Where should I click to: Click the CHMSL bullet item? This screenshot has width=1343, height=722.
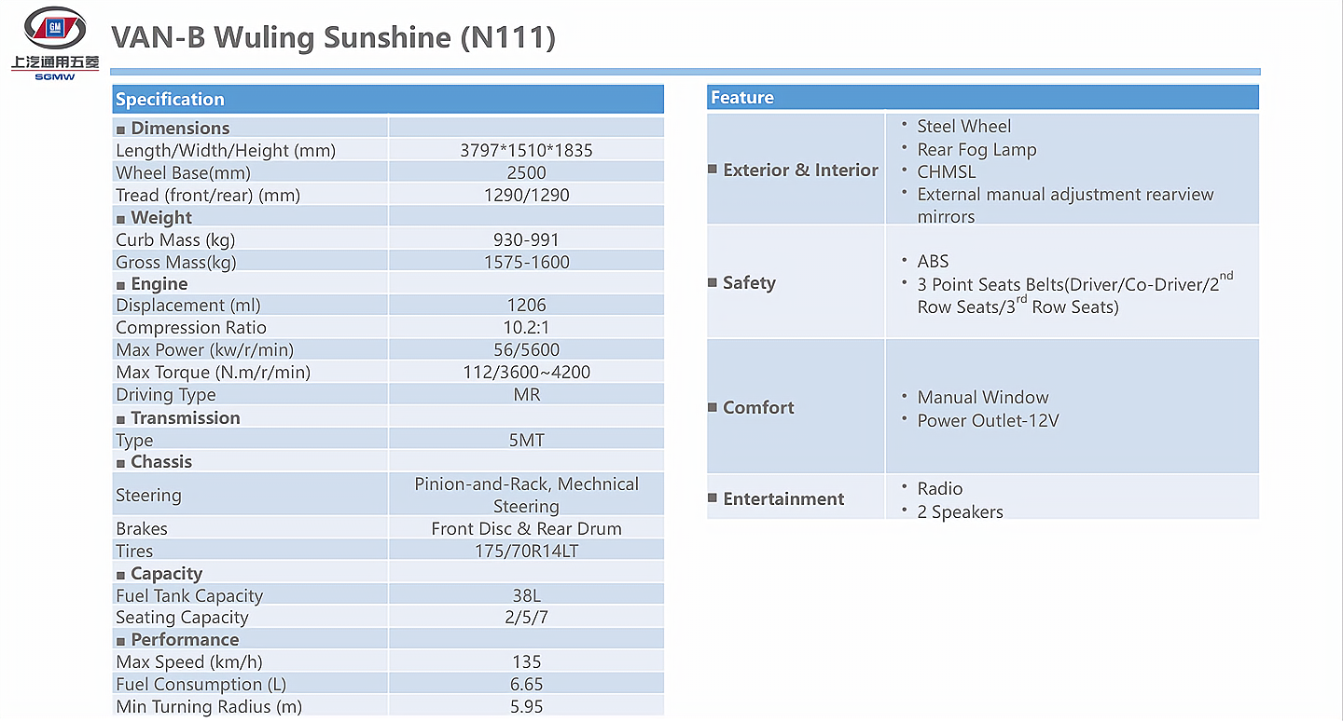click(947, 171)
